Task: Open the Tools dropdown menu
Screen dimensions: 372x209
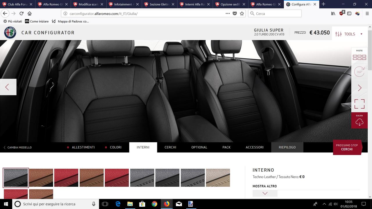Action: (349, 34)
